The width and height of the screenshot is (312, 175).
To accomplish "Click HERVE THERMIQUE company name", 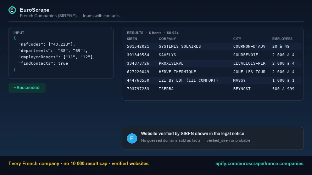I will click(177, 72).
